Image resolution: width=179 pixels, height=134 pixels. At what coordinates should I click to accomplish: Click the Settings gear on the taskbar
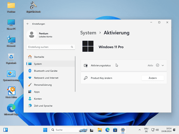coord(123,130)
